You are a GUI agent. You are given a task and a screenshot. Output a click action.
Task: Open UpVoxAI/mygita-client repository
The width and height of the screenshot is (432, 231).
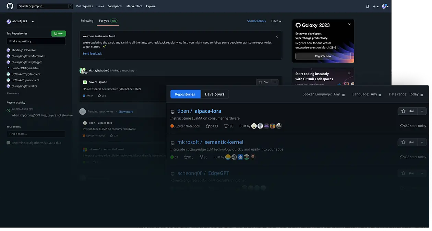point(26,74)
